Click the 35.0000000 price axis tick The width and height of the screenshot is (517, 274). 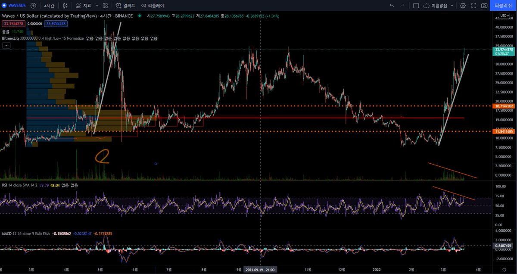[503, 46]
